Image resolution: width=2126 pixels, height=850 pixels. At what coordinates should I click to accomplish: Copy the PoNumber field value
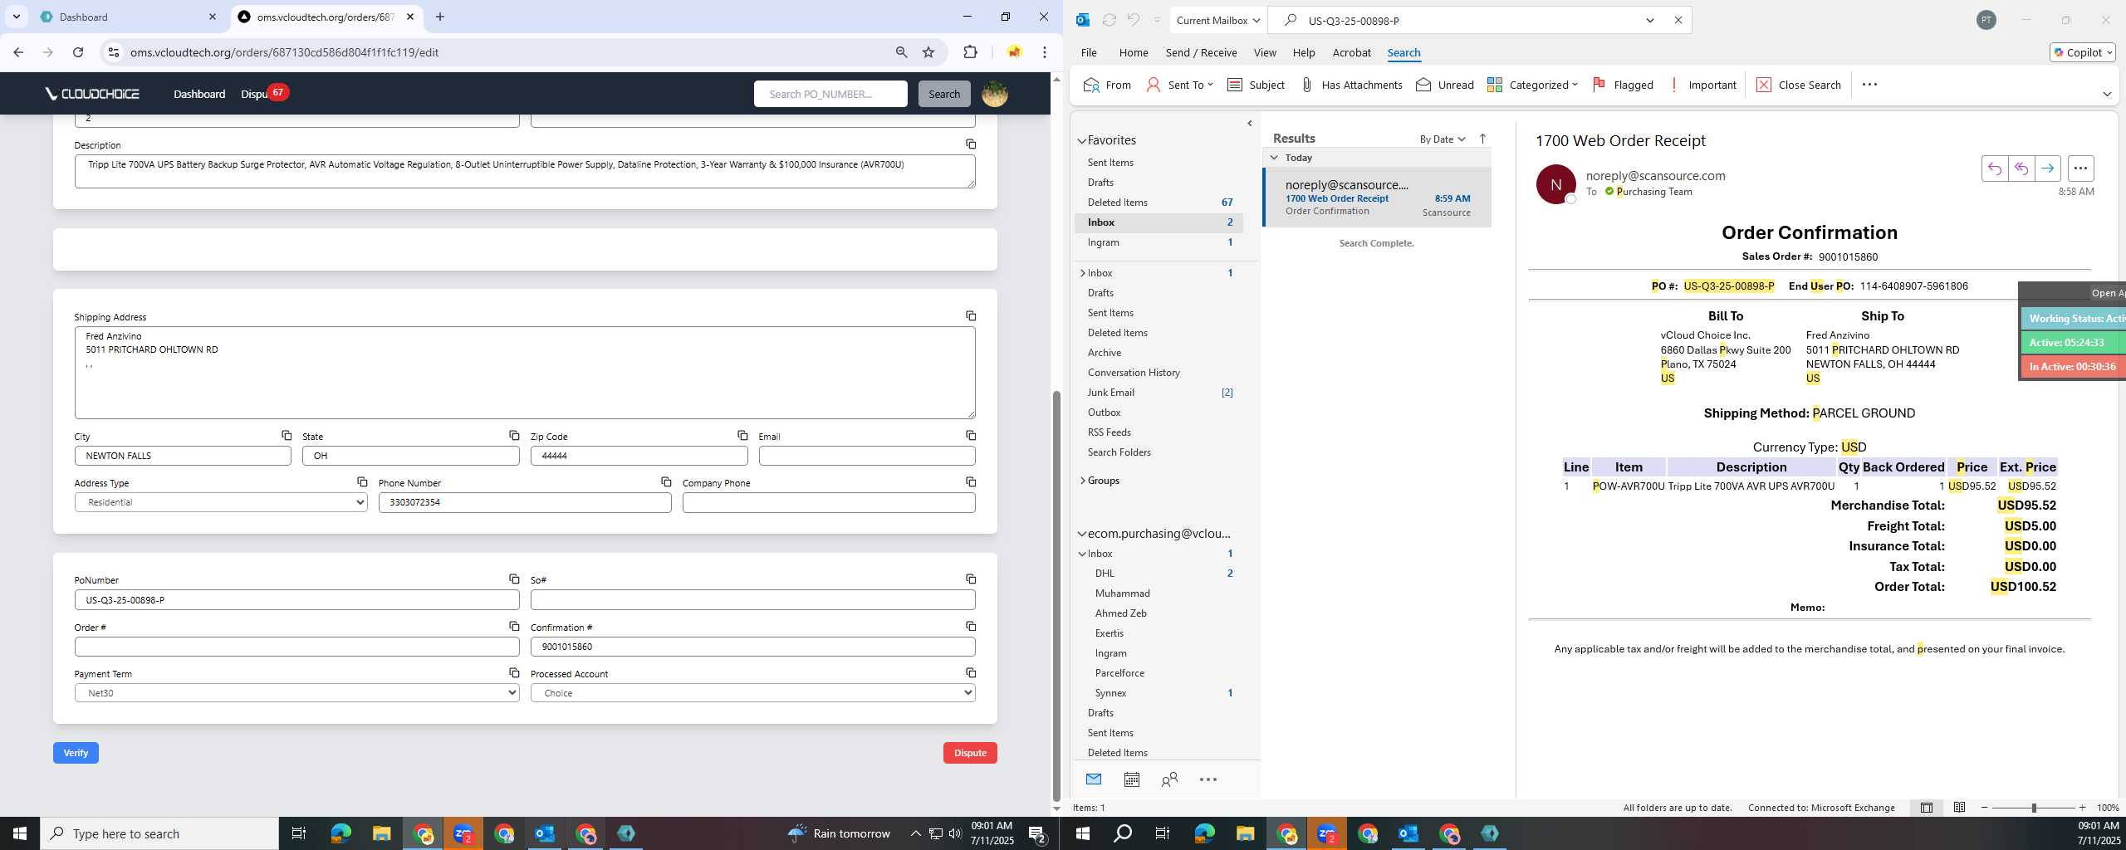tap(514, 579)
